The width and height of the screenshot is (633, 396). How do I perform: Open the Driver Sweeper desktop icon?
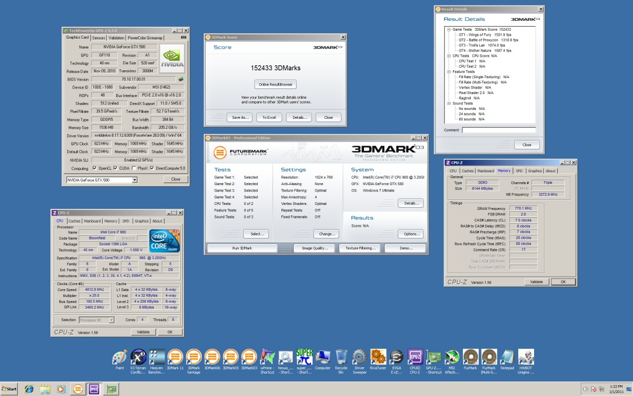pos(360,357)
